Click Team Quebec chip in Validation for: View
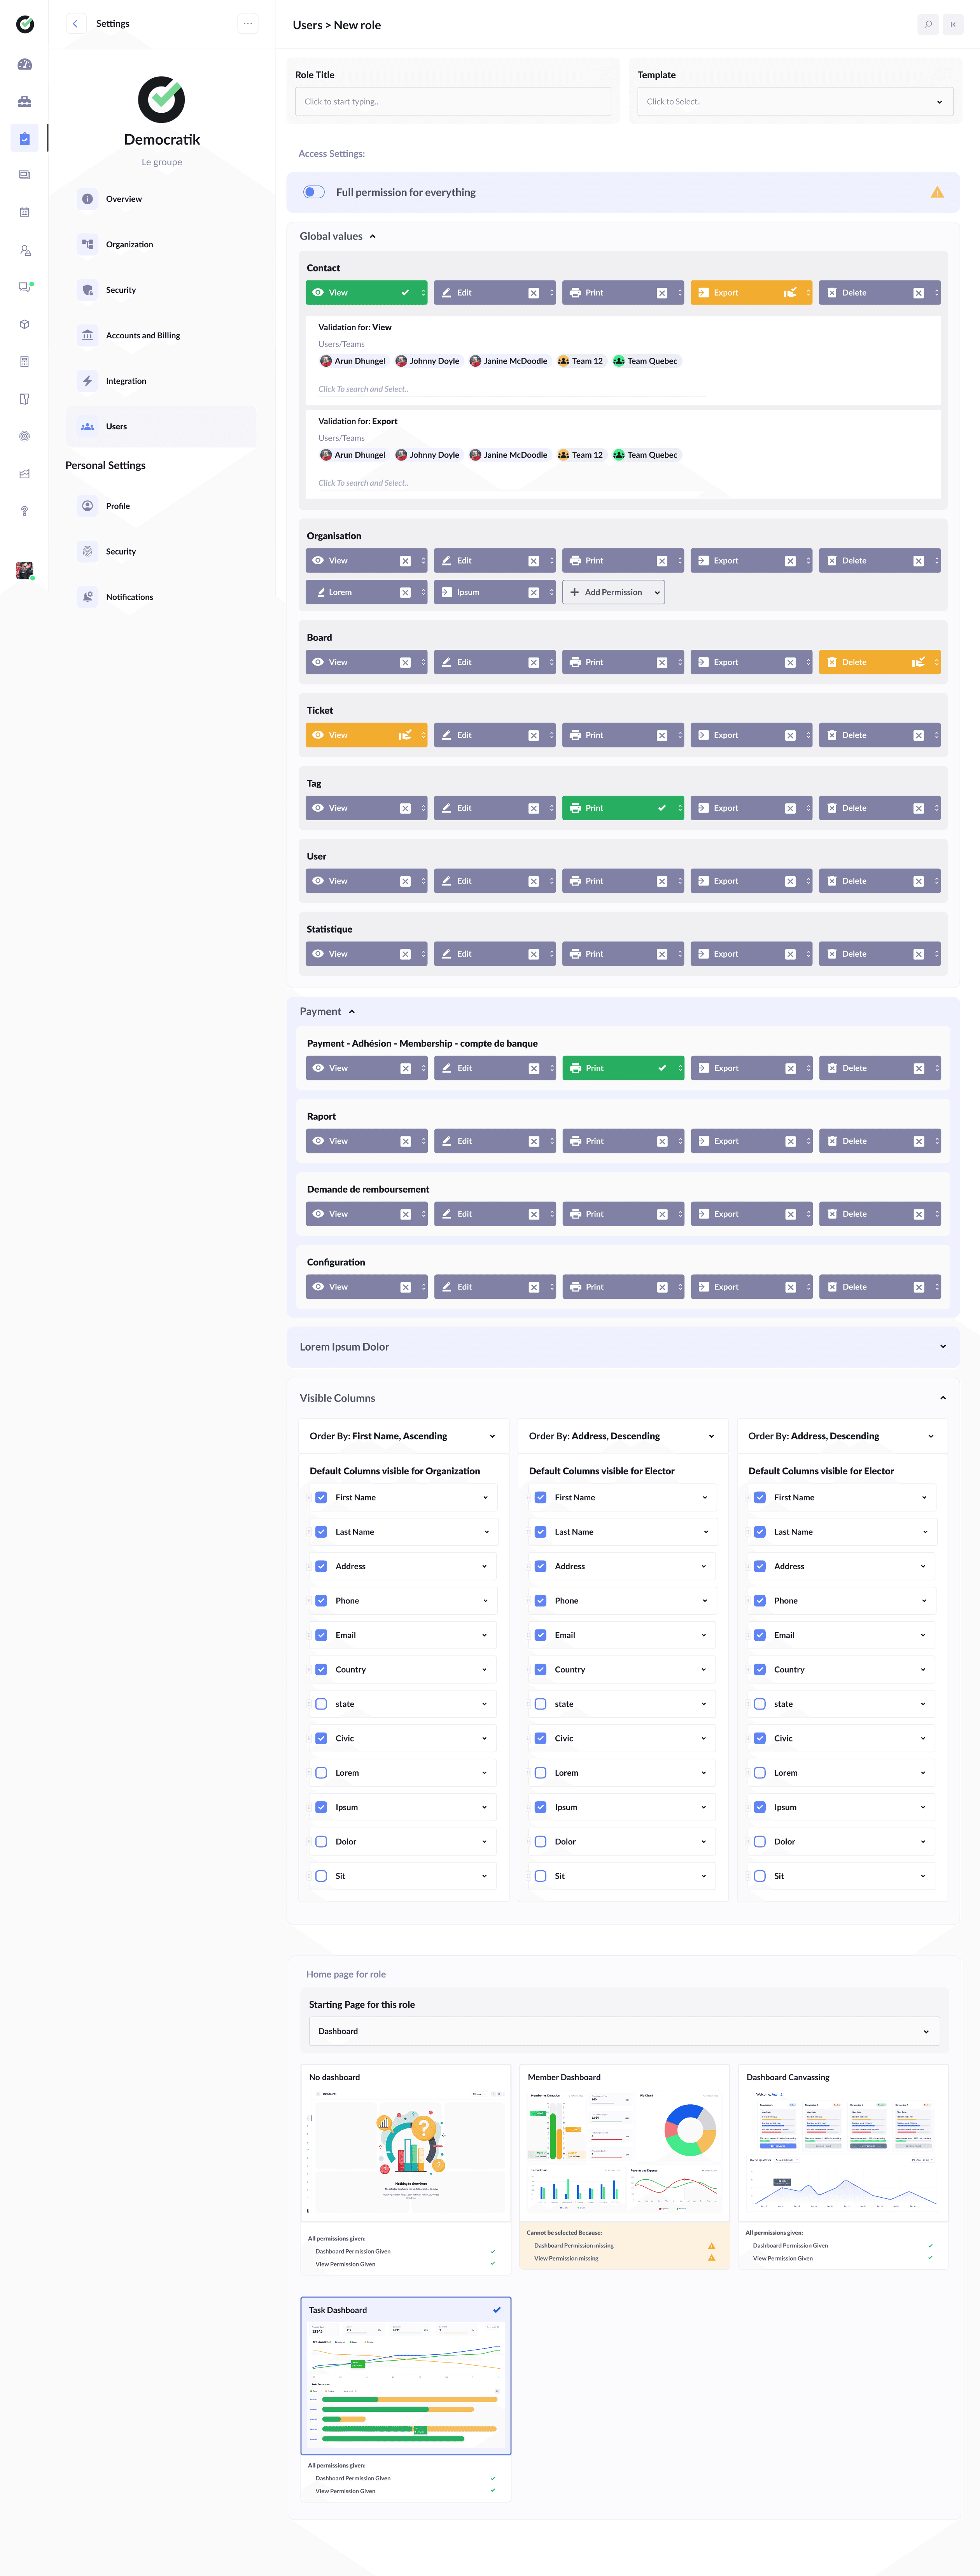980x2576 pixels. 646,361
